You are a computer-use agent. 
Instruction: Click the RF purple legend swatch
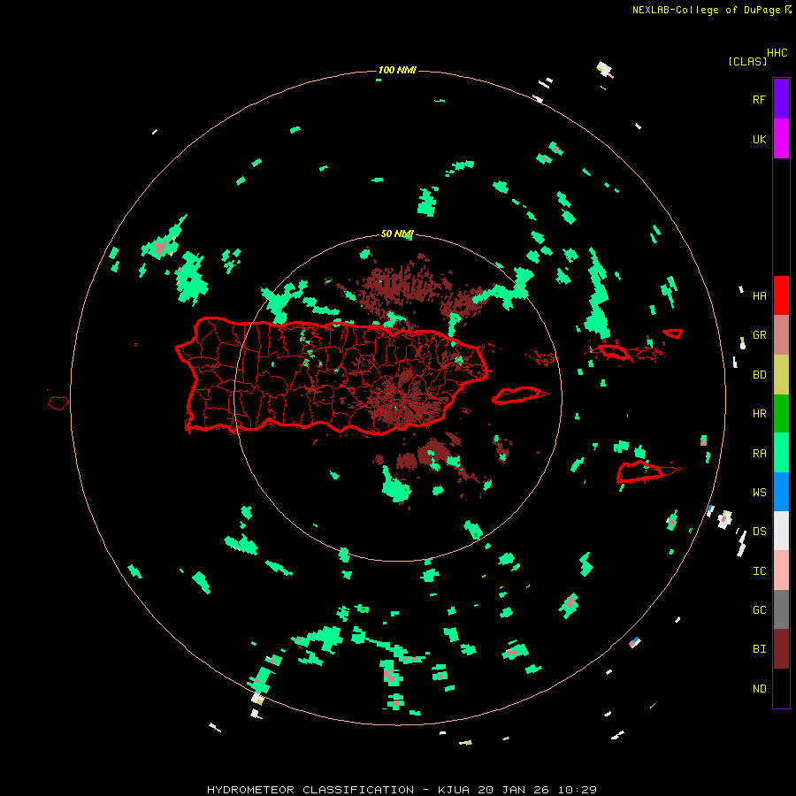click(781, 99)
